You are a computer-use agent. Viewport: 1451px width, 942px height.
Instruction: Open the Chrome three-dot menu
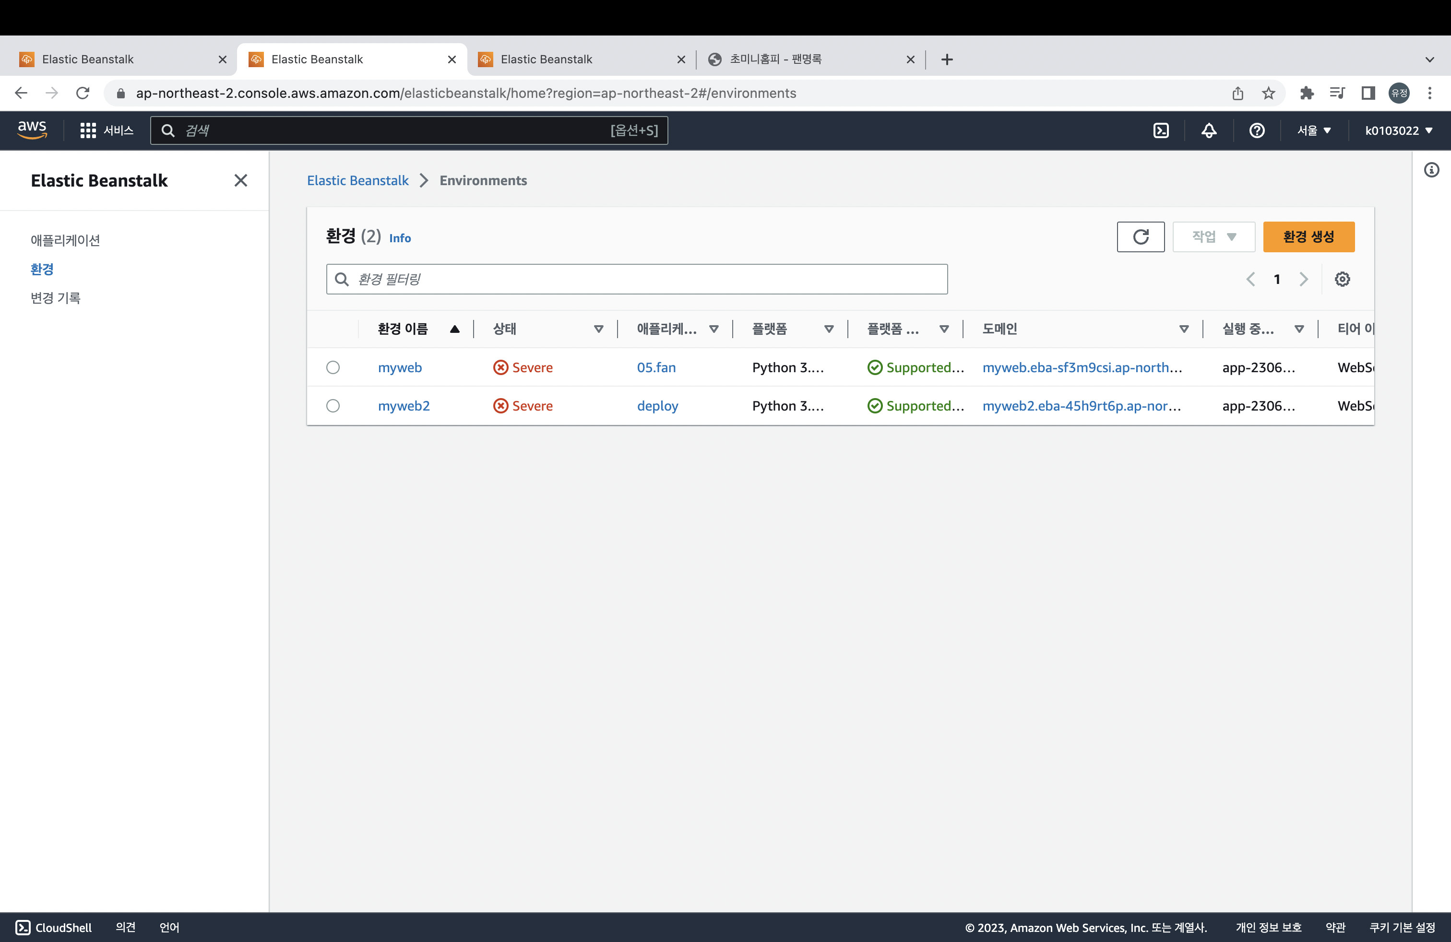pos(1430,93)
